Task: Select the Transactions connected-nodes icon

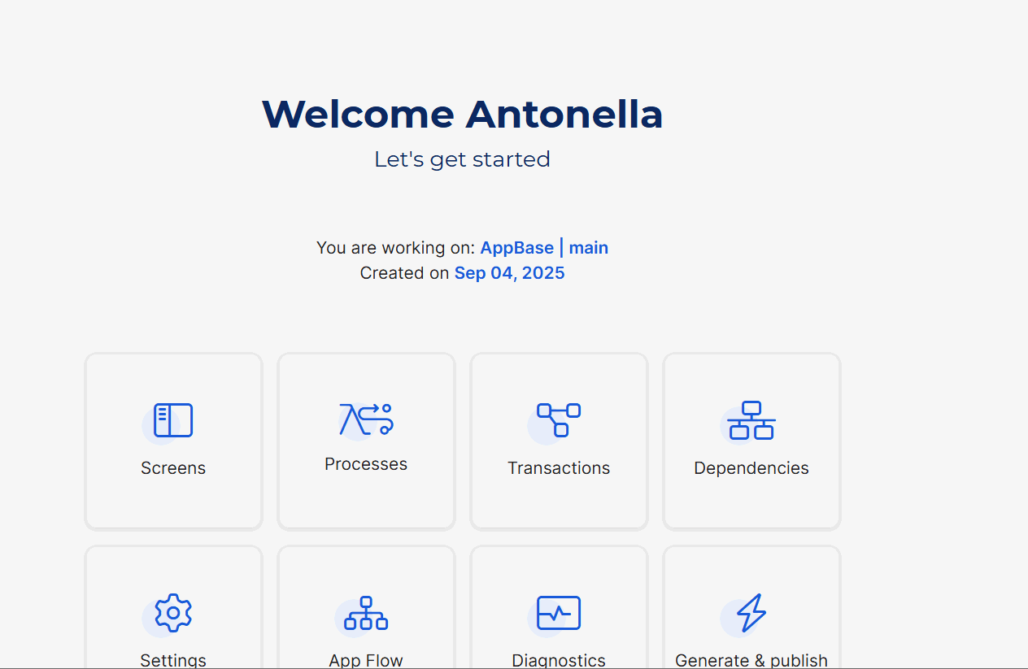Action: tap(559, 420)
